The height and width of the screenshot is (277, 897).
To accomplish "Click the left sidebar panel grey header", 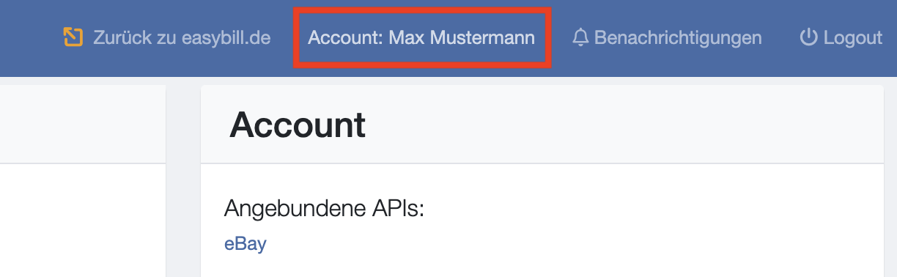I will tap(83, 124).
